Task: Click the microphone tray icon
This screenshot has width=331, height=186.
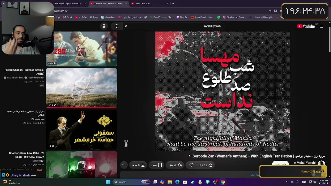Action: (x=298, y=182)
